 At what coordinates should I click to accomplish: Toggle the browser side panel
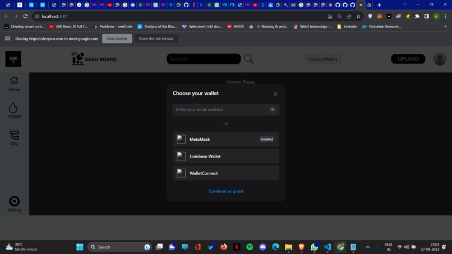[x=427, y=16]
